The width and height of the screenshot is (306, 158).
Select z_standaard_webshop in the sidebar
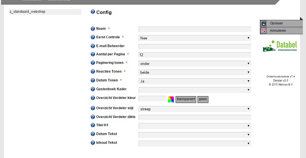tap(45, 12)
